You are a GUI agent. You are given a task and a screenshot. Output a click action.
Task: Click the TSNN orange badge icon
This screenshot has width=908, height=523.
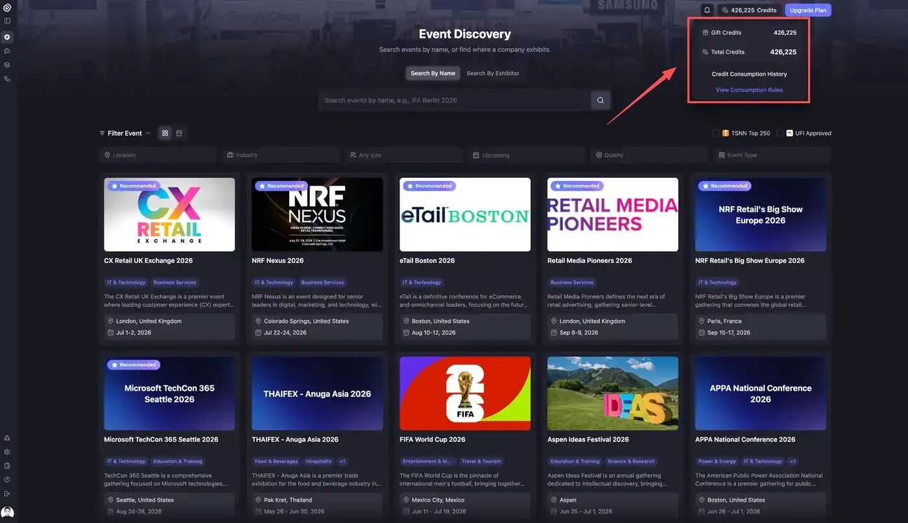pos(726,133)
